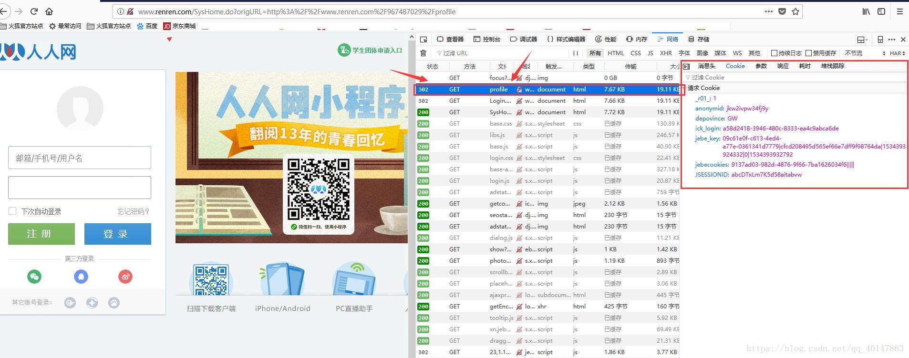Switch to the 存储 storage tab
The height and width of the screenshot is (358, 909).
pos(699,39)
